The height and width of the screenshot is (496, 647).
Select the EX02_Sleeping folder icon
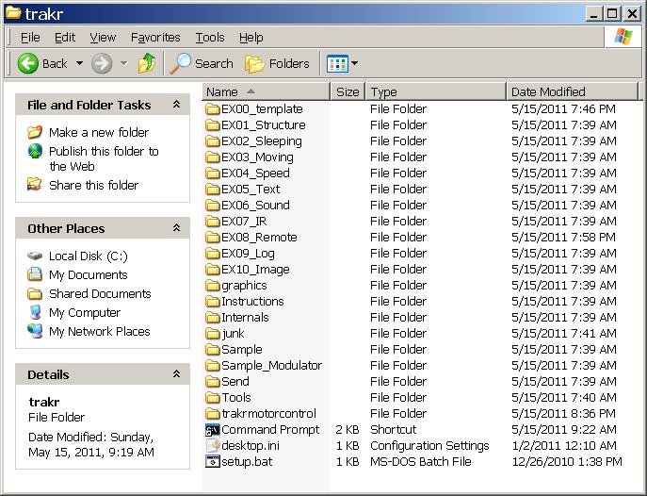(x=213, y=141)
